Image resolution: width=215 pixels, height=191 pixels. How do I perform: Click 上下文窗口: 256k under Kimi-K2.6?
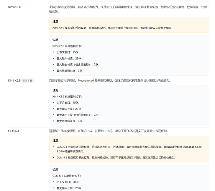click(x=67, y=52)
